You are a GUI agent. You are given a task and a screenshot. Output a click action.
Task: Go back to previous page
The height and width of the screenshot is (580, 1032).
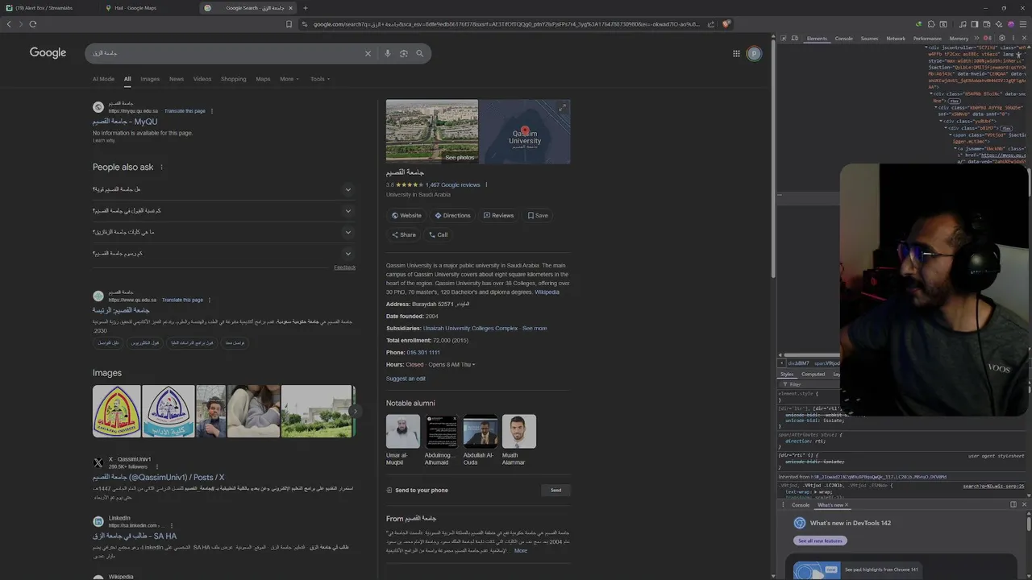(9, 24)
